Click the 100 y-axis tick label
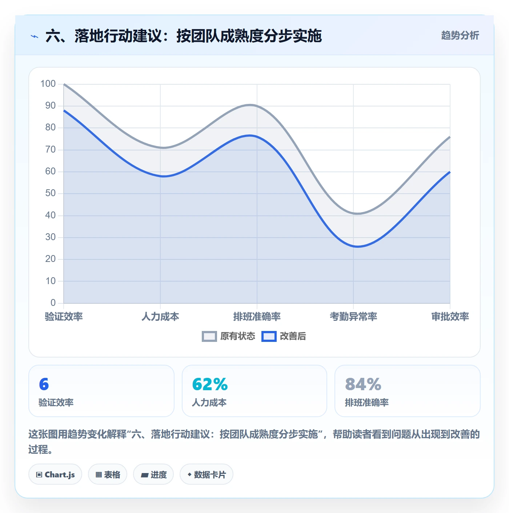509x513 pixels. (x=48, y=84)
